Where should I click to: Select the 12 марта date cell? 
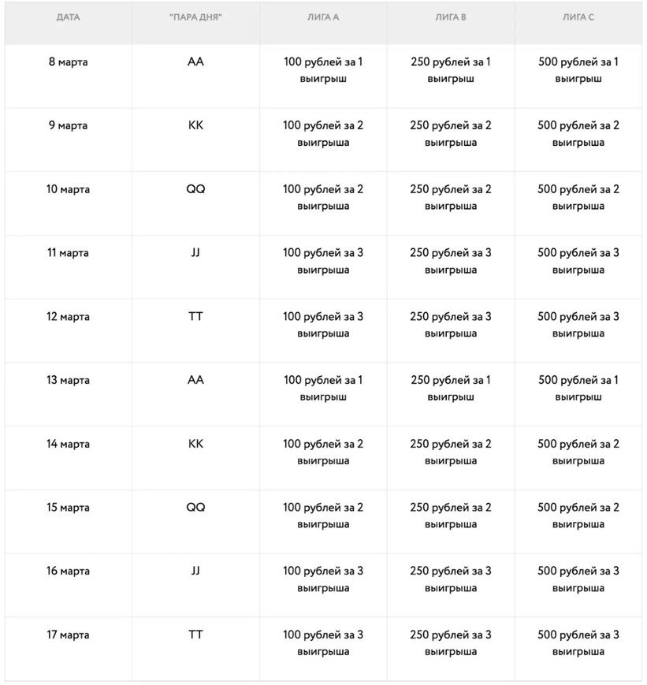pos(68,317)
